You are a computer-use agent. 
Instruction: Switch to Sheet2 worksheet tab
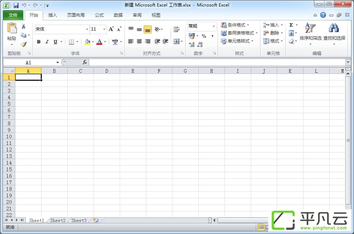(x=58, y=220)
